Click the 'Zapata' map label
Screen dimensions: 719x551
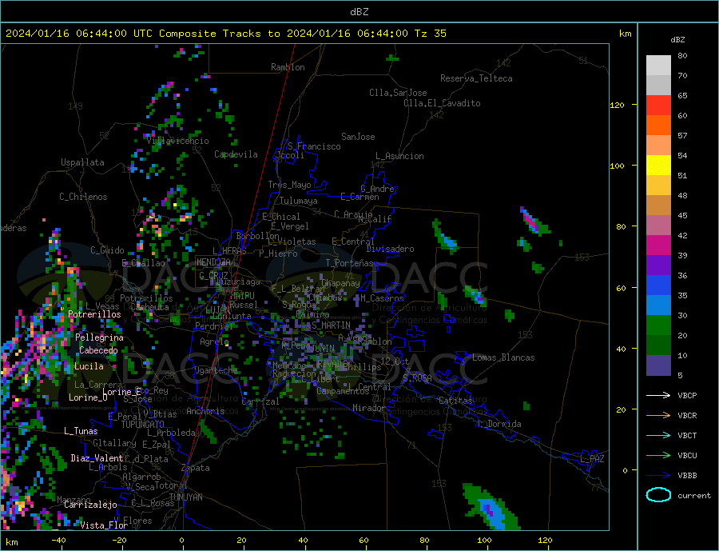(x=196, y=469)
